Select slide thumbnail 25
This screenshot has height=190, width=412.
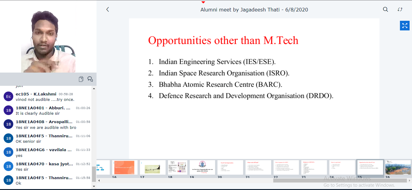pyautogui.click(x=370, y=167)
